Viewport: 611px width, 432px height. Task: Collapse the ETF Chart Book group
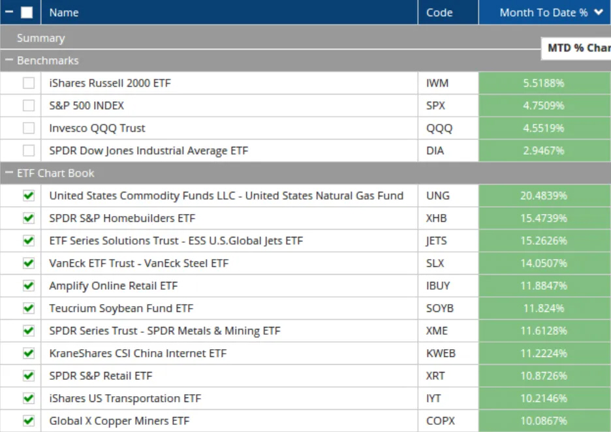pos(9,174)
